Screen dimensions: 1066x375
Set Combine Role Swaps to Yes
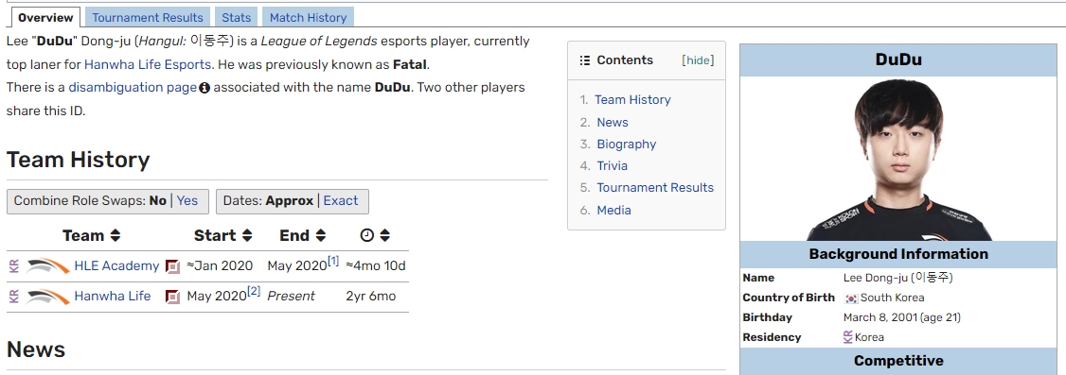click(x=187, y=200)
